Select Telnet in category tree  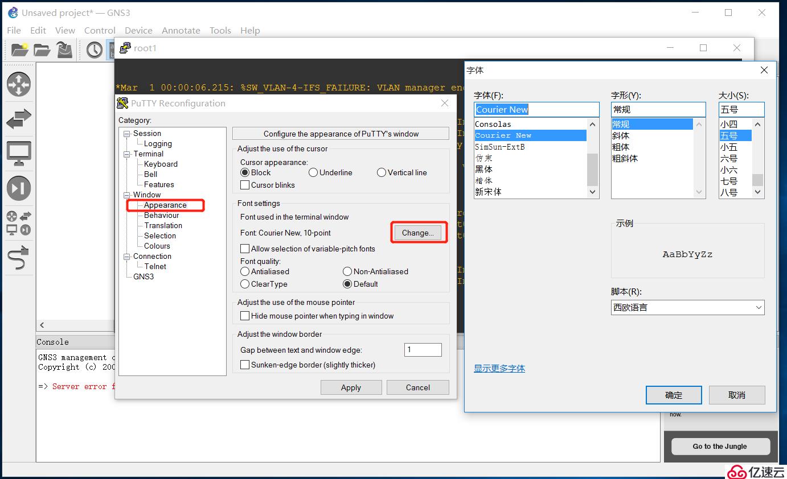[x=155, y=267]
